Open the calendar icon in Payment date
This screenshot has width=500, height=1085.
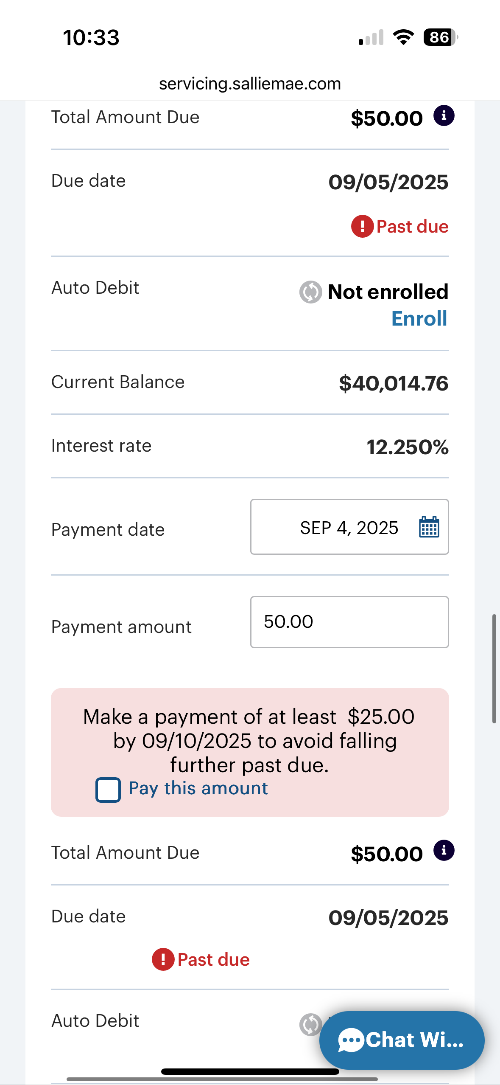pos(429,527)
